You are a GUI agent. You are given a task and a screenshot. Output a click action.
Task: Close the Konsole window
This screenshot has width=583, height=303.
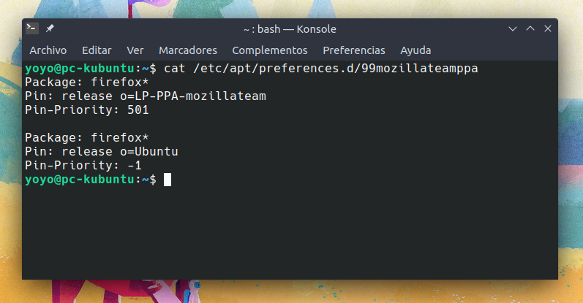547,28
